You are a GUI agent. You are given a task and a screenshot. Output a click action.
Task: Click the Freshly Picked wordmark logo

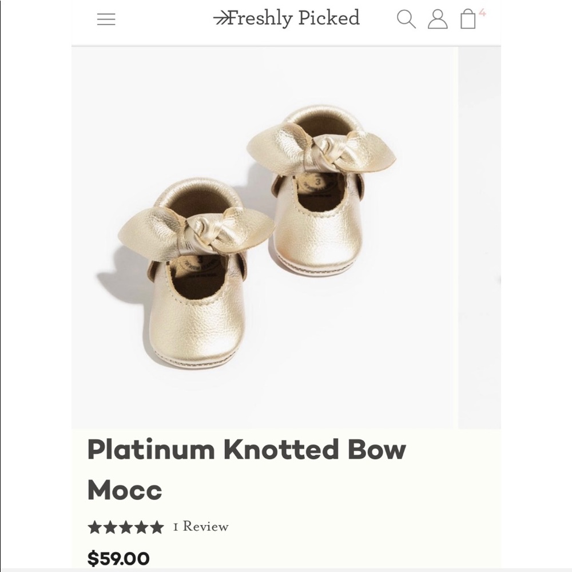click(292, 19)
